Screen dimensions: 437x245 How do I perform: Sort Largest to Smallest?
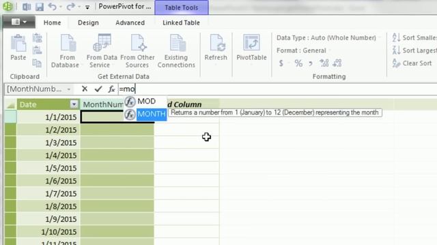tap(414, 50)
